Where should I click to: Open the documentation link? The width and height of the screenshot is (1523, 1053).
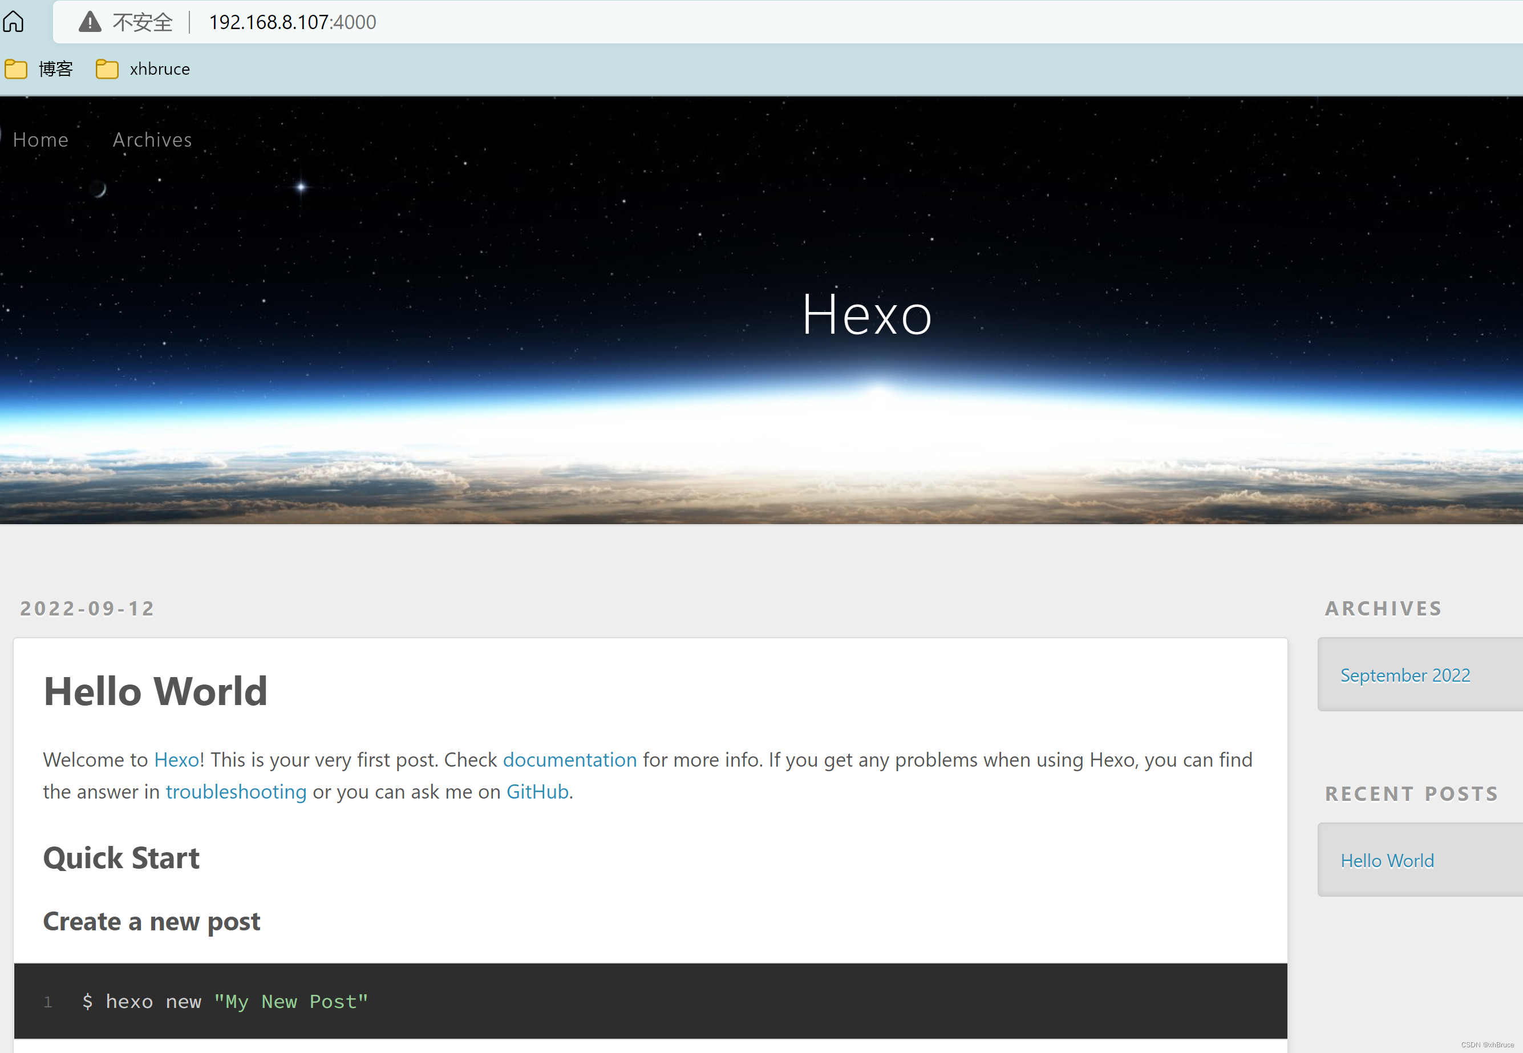point(570,759)
